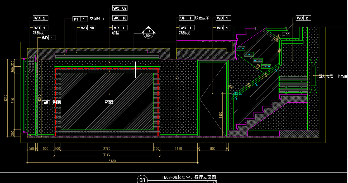The image size is (348, 183).
Task: Select the ±00 level marker near stairs
Action: click(x=286, y=34)
